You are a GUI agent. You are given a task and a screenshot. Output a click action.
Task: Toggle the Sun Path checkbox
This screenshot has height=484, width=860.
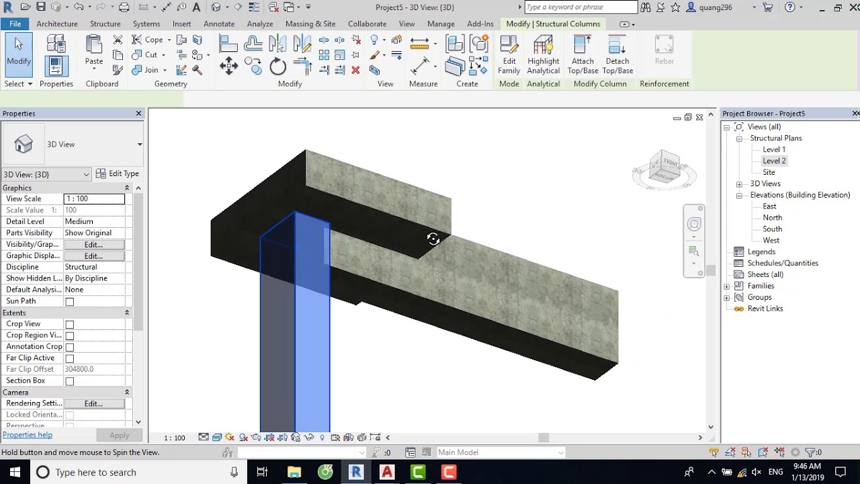69,302
